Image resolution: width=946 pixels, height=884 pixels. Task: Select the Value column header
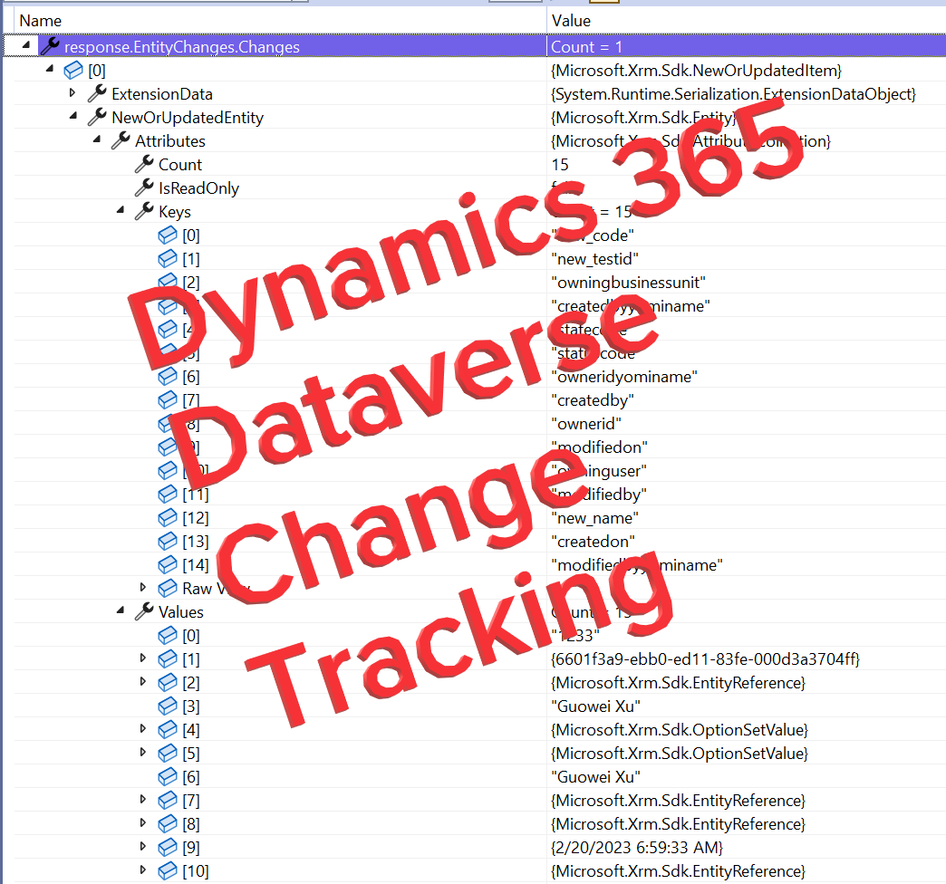click(x=747, y=21)
